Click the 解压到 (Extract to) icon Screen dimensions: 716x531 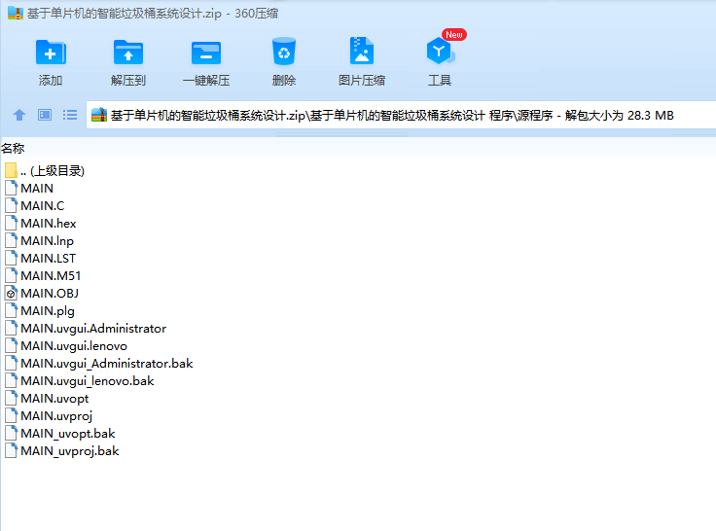point(128,53)
